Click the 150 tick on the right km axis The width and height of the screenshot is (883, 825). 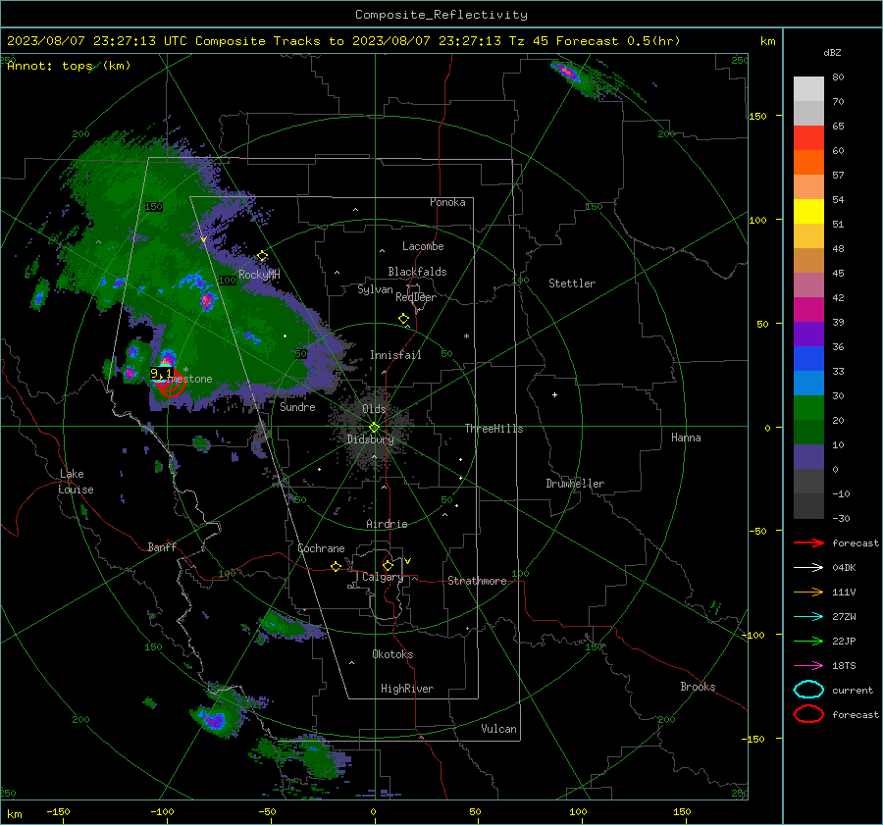[x=758, y=116]
